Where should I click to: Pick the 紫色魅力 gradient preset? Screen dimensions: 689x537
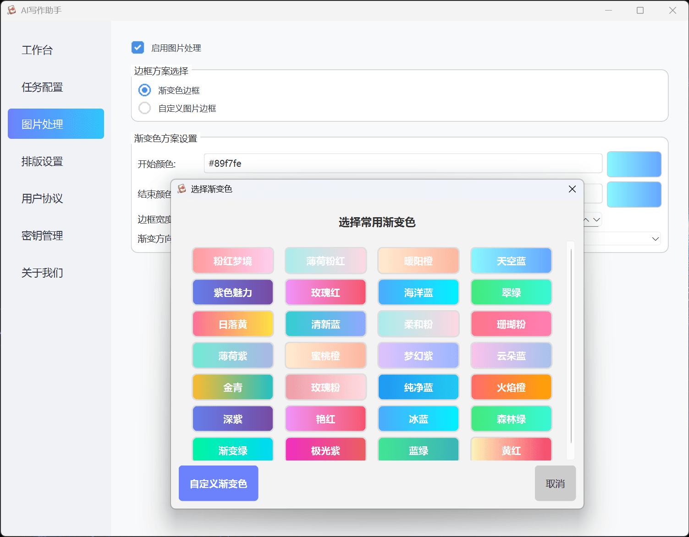232,292
